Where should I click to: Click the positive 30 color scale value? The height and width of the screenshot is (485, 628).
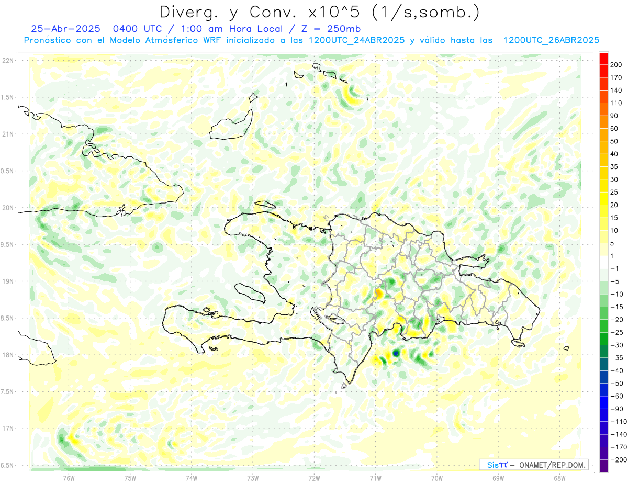[614, 179]
